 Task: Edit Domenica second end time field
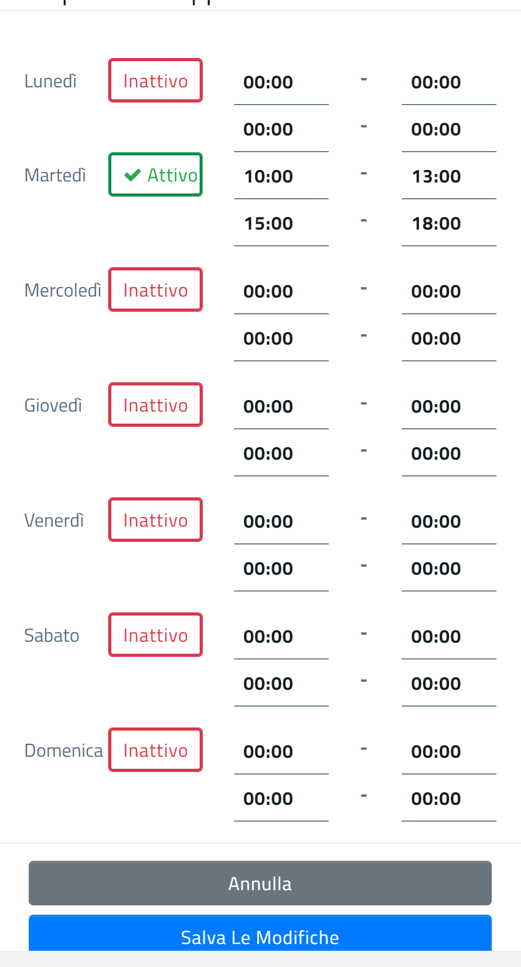point(448,799)
